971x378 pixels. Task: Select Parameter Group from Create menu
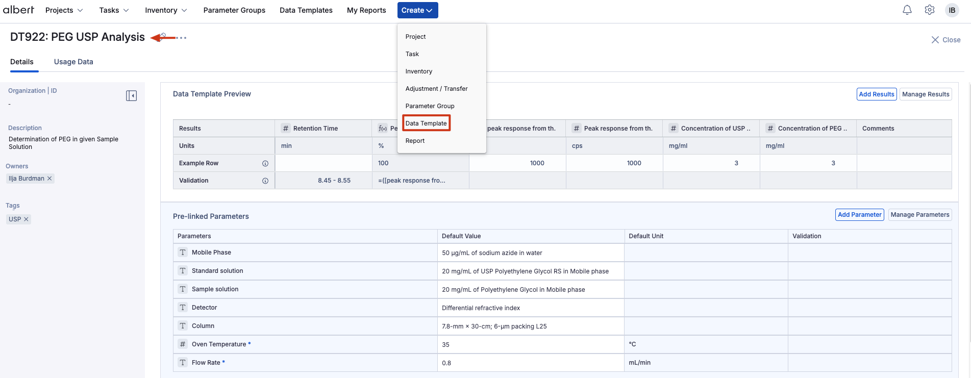point(430,106)
